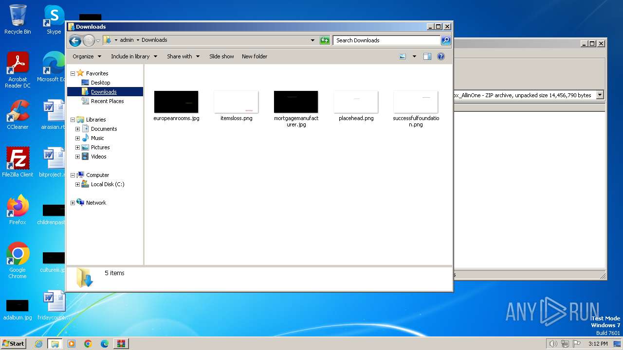Screen dimensions: 623x350
Task: Open the Start menu
Action: click(13, 343)
